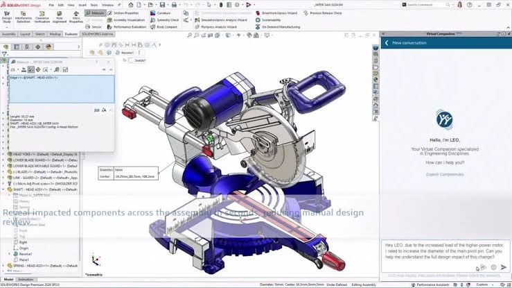Viewport: 512px width, 288px height.
Task: Open Section Properties
Action: (x=123, y=13)
